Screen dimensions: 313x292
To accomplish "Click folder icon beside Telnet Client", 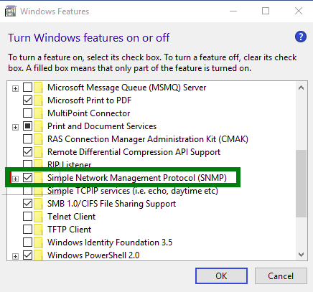I will pyautogui.click(x=38, y=217).
